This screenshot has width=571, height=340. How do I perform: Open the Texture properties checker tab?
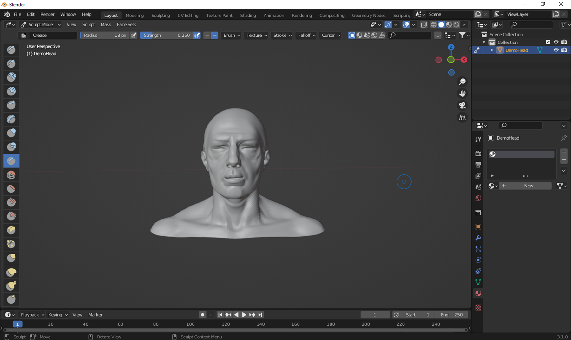click(x=478, y=307)
